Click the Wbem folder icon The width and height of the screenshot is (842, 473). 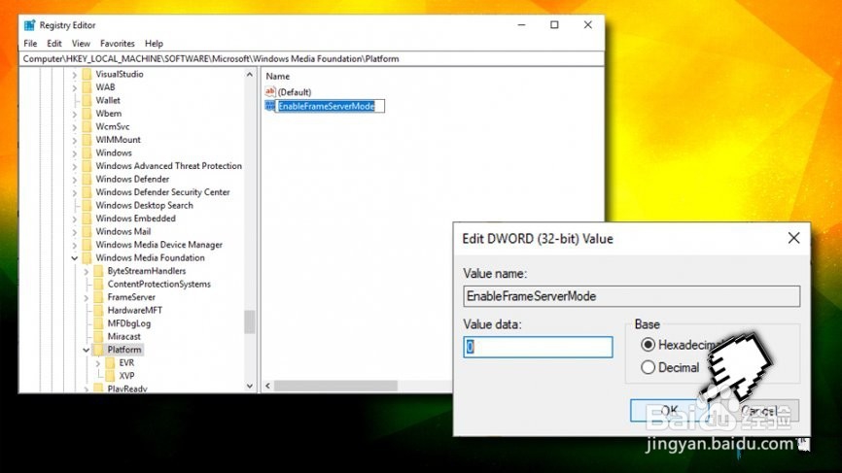[x=87, y=114]
